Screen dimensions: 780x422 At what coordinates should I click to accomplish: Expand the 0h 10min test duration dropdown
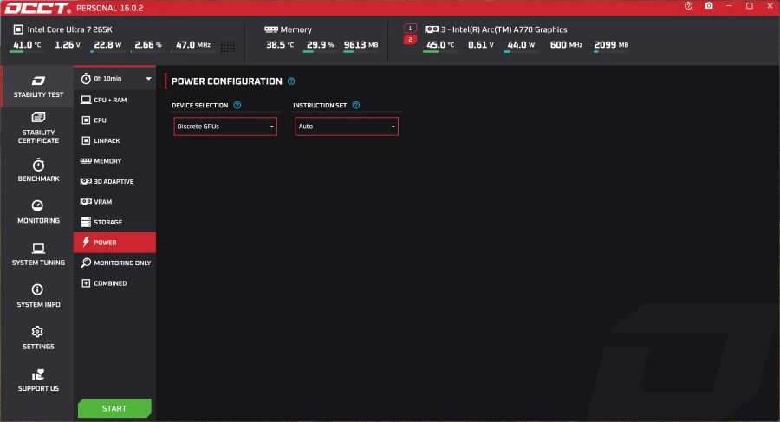pyautogui.click(x=115, y=79)
